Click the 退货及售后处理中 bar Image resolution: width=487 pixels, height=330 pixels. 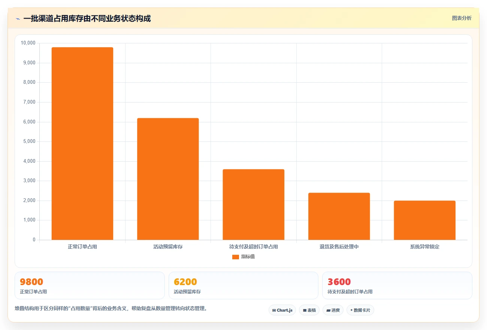tap(339, 216)
